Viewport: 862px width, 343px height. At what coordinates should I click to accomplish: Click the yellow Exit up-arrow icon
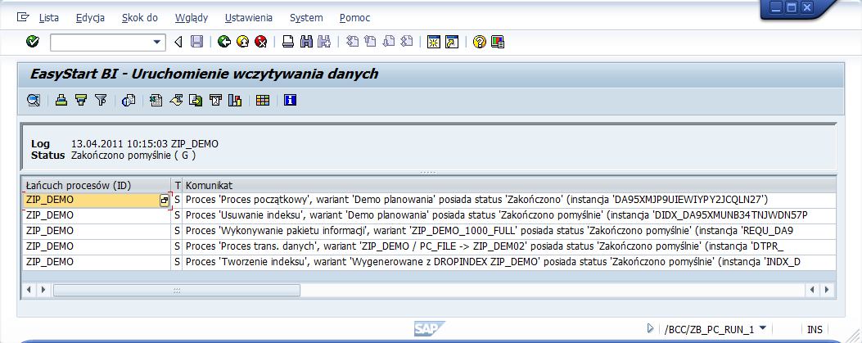pos(242,42)
